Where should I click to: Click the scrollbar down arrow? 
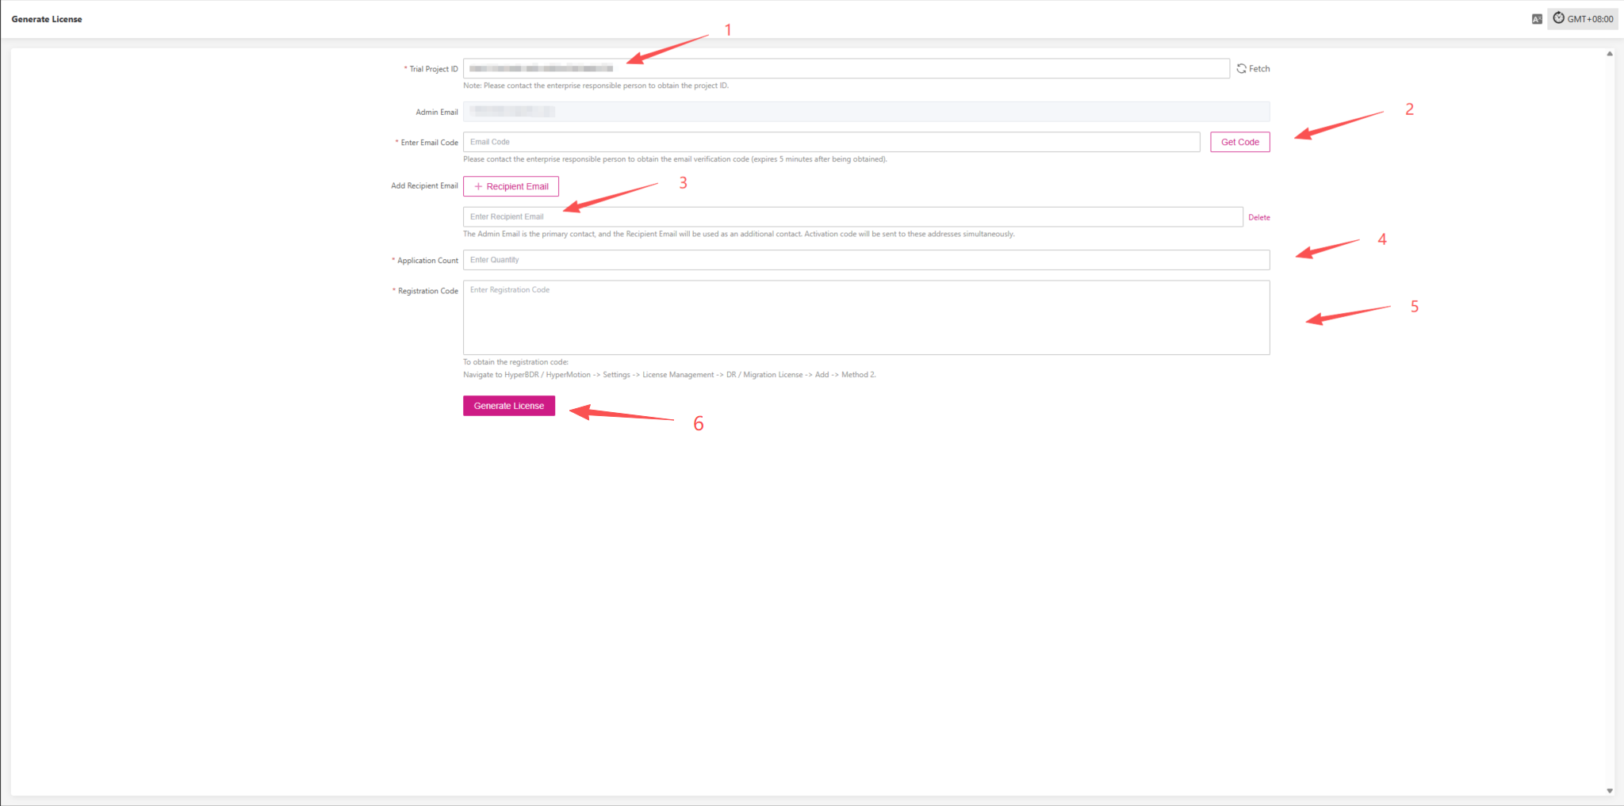(x=1610, y=790)
